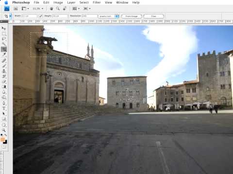Select the Healing Brush tool
This screenshot has height=174, width=233.
point(4,60)
